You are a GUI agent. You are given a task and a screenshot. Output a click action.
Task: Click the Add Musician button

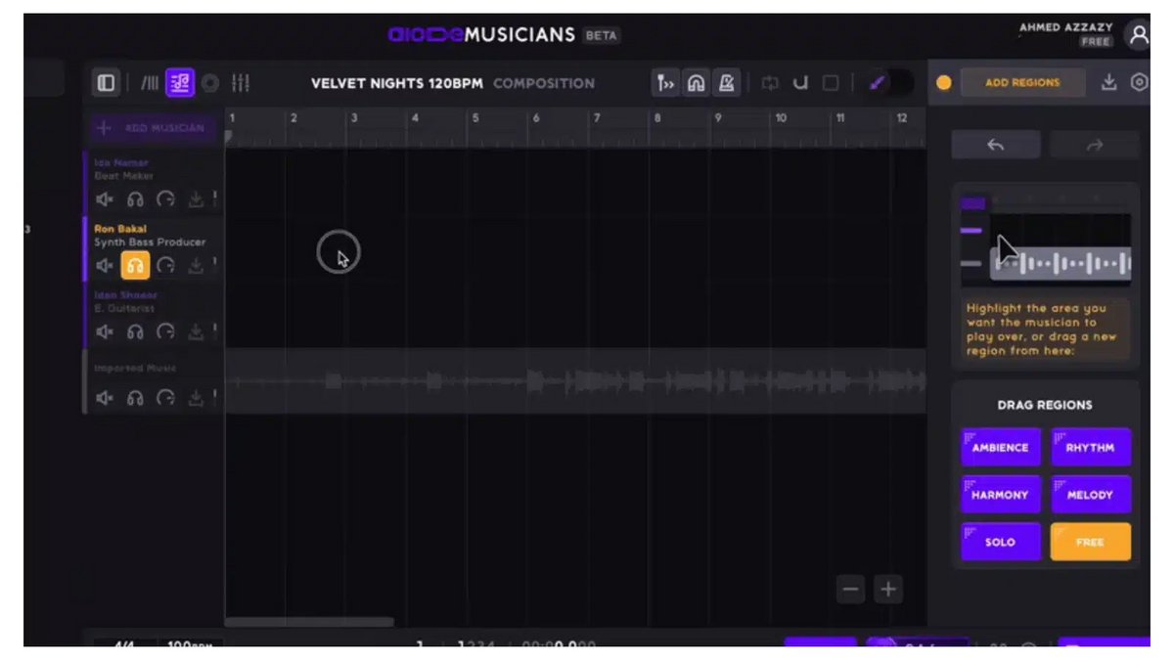[x=152, y=128]
